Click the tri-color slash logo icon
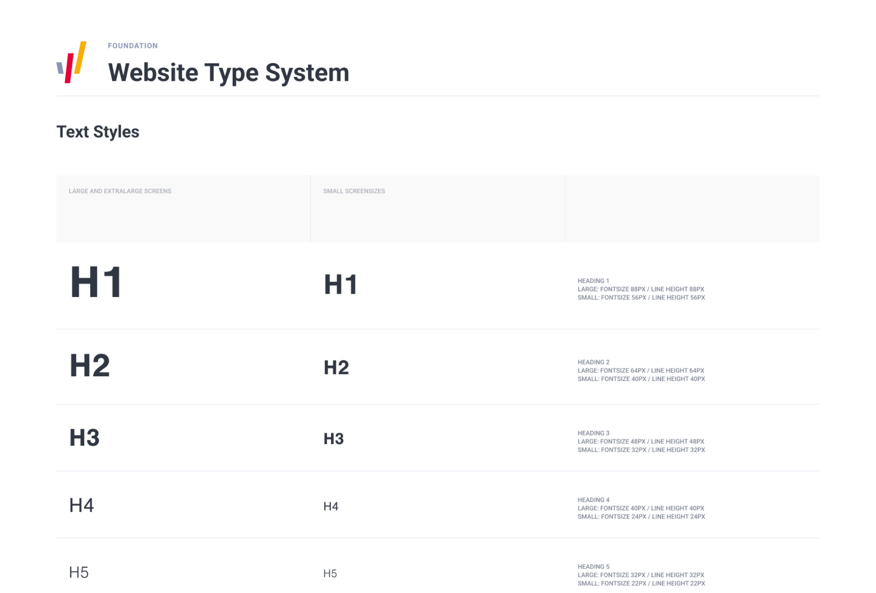876x593 pixels. (x=71, y=62)
